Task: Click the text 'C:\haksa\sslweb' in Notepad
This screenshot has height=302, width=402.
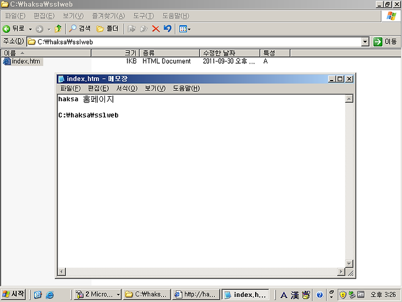Action: [88, 115]
